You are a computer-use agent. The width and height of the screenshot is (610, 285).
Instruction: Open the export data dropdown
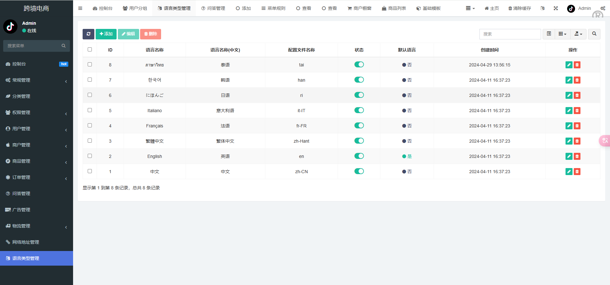(x=578, y=34)
